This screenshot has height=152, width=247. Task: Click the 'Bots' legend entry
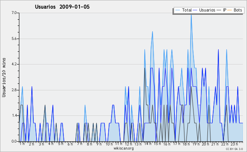[x=235, y=10]
